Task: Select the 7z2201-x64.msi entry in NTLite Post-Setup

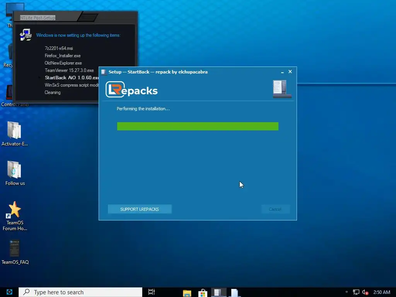Action: [59, 48]
